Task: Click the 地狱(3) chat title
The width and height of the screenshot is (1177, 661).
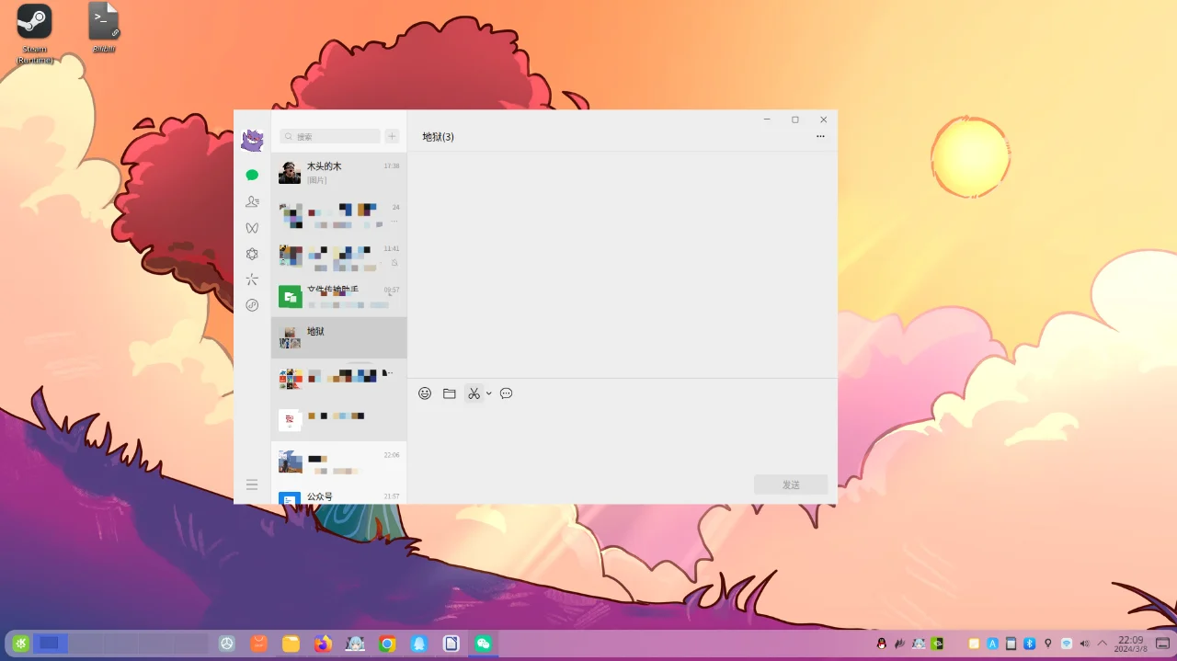Action: (439, 137)
